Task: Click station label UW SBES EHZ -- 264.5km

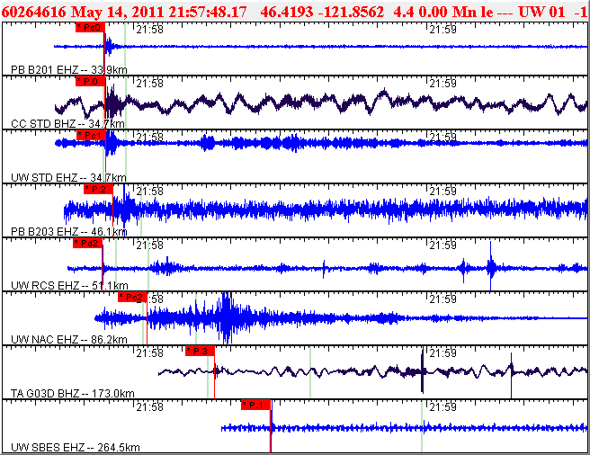Action: 76,448
